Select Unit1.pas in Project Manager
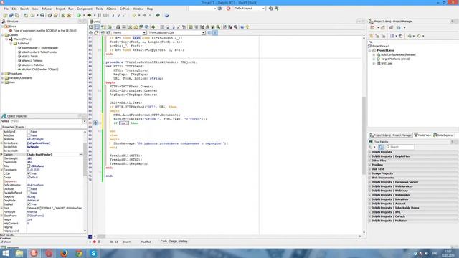The height and width of the screenshot is (258, 459). (x=387, y=63)
